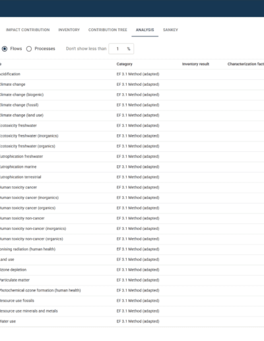The width and height of the screenshot is (264, 341).
Task: Switch to the Impact Contribution tab
Action: pyautogui.click(x=28, y=30)
